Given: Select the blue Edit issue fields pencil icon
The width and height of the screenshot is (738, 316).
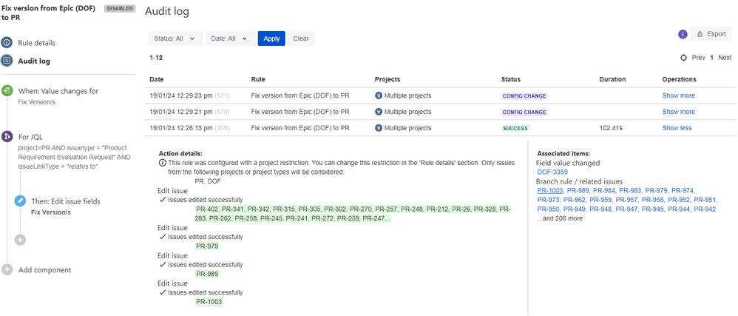Looking at the screenshot, I should 20,201.
